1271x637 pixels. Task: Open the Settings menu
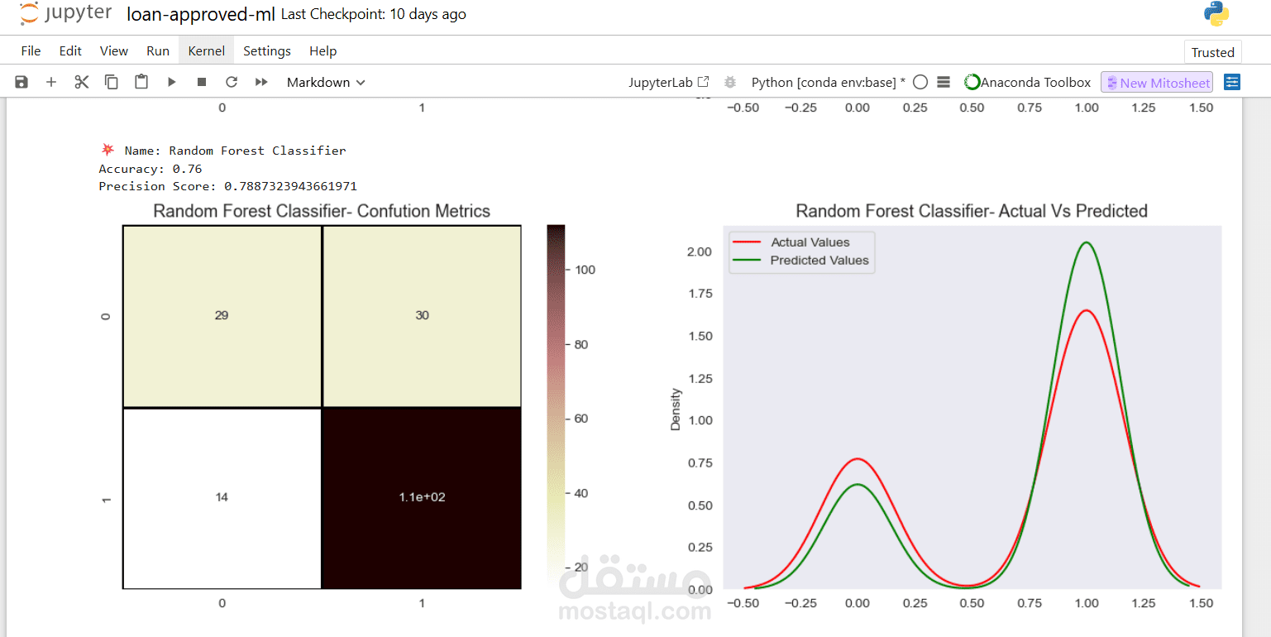(x=266, y=50)
